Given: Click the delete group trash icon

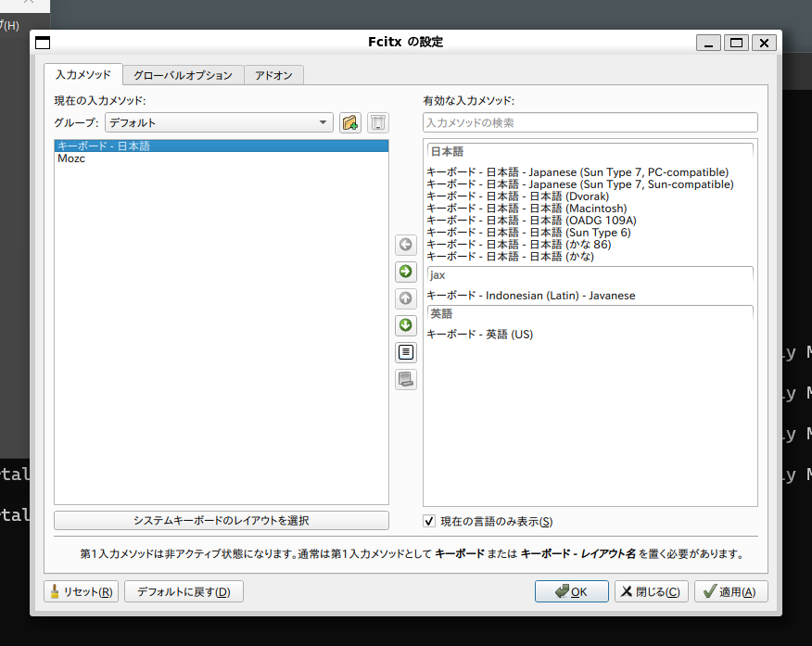Looking at the screenshot, I should 377,122.
